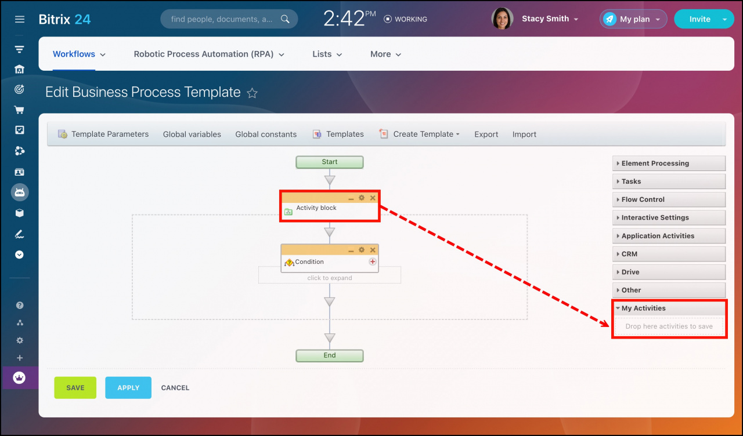Delete the Condition block with X
The width and height of the screenshot is (743, 436).
373,250
